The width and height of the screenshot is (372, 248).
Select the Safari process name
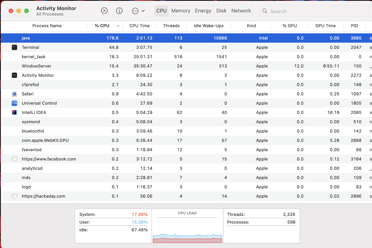click(28, 94)
